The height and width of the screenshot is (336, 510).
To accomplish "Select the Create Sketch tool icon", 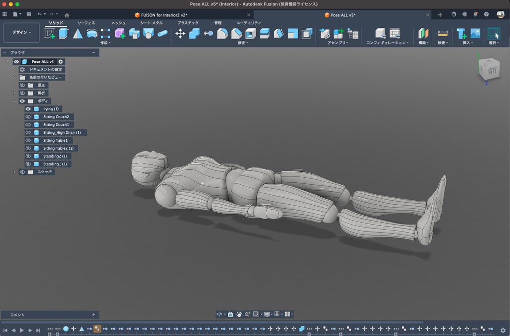I will tap(50, 33).
